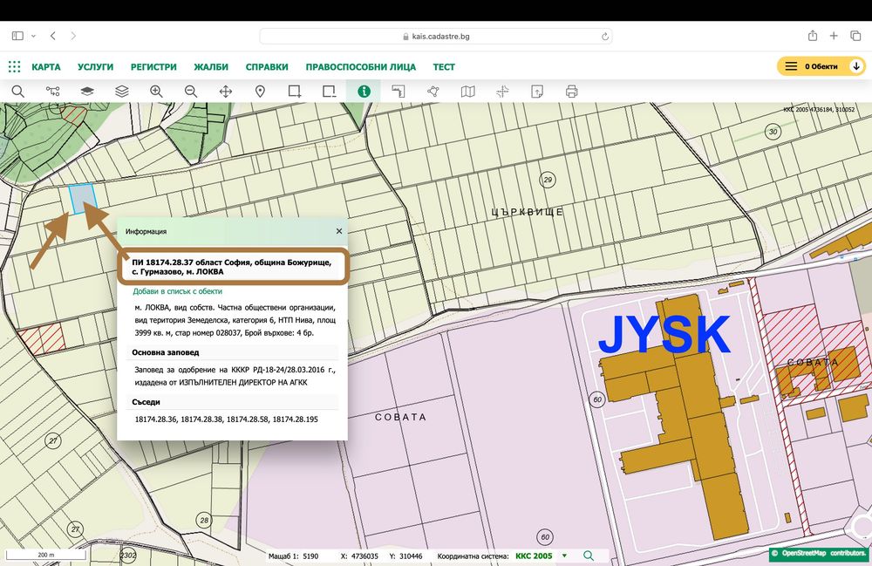Open the УСЛУГИ menu
872x566 pixels.
[96, 67]
